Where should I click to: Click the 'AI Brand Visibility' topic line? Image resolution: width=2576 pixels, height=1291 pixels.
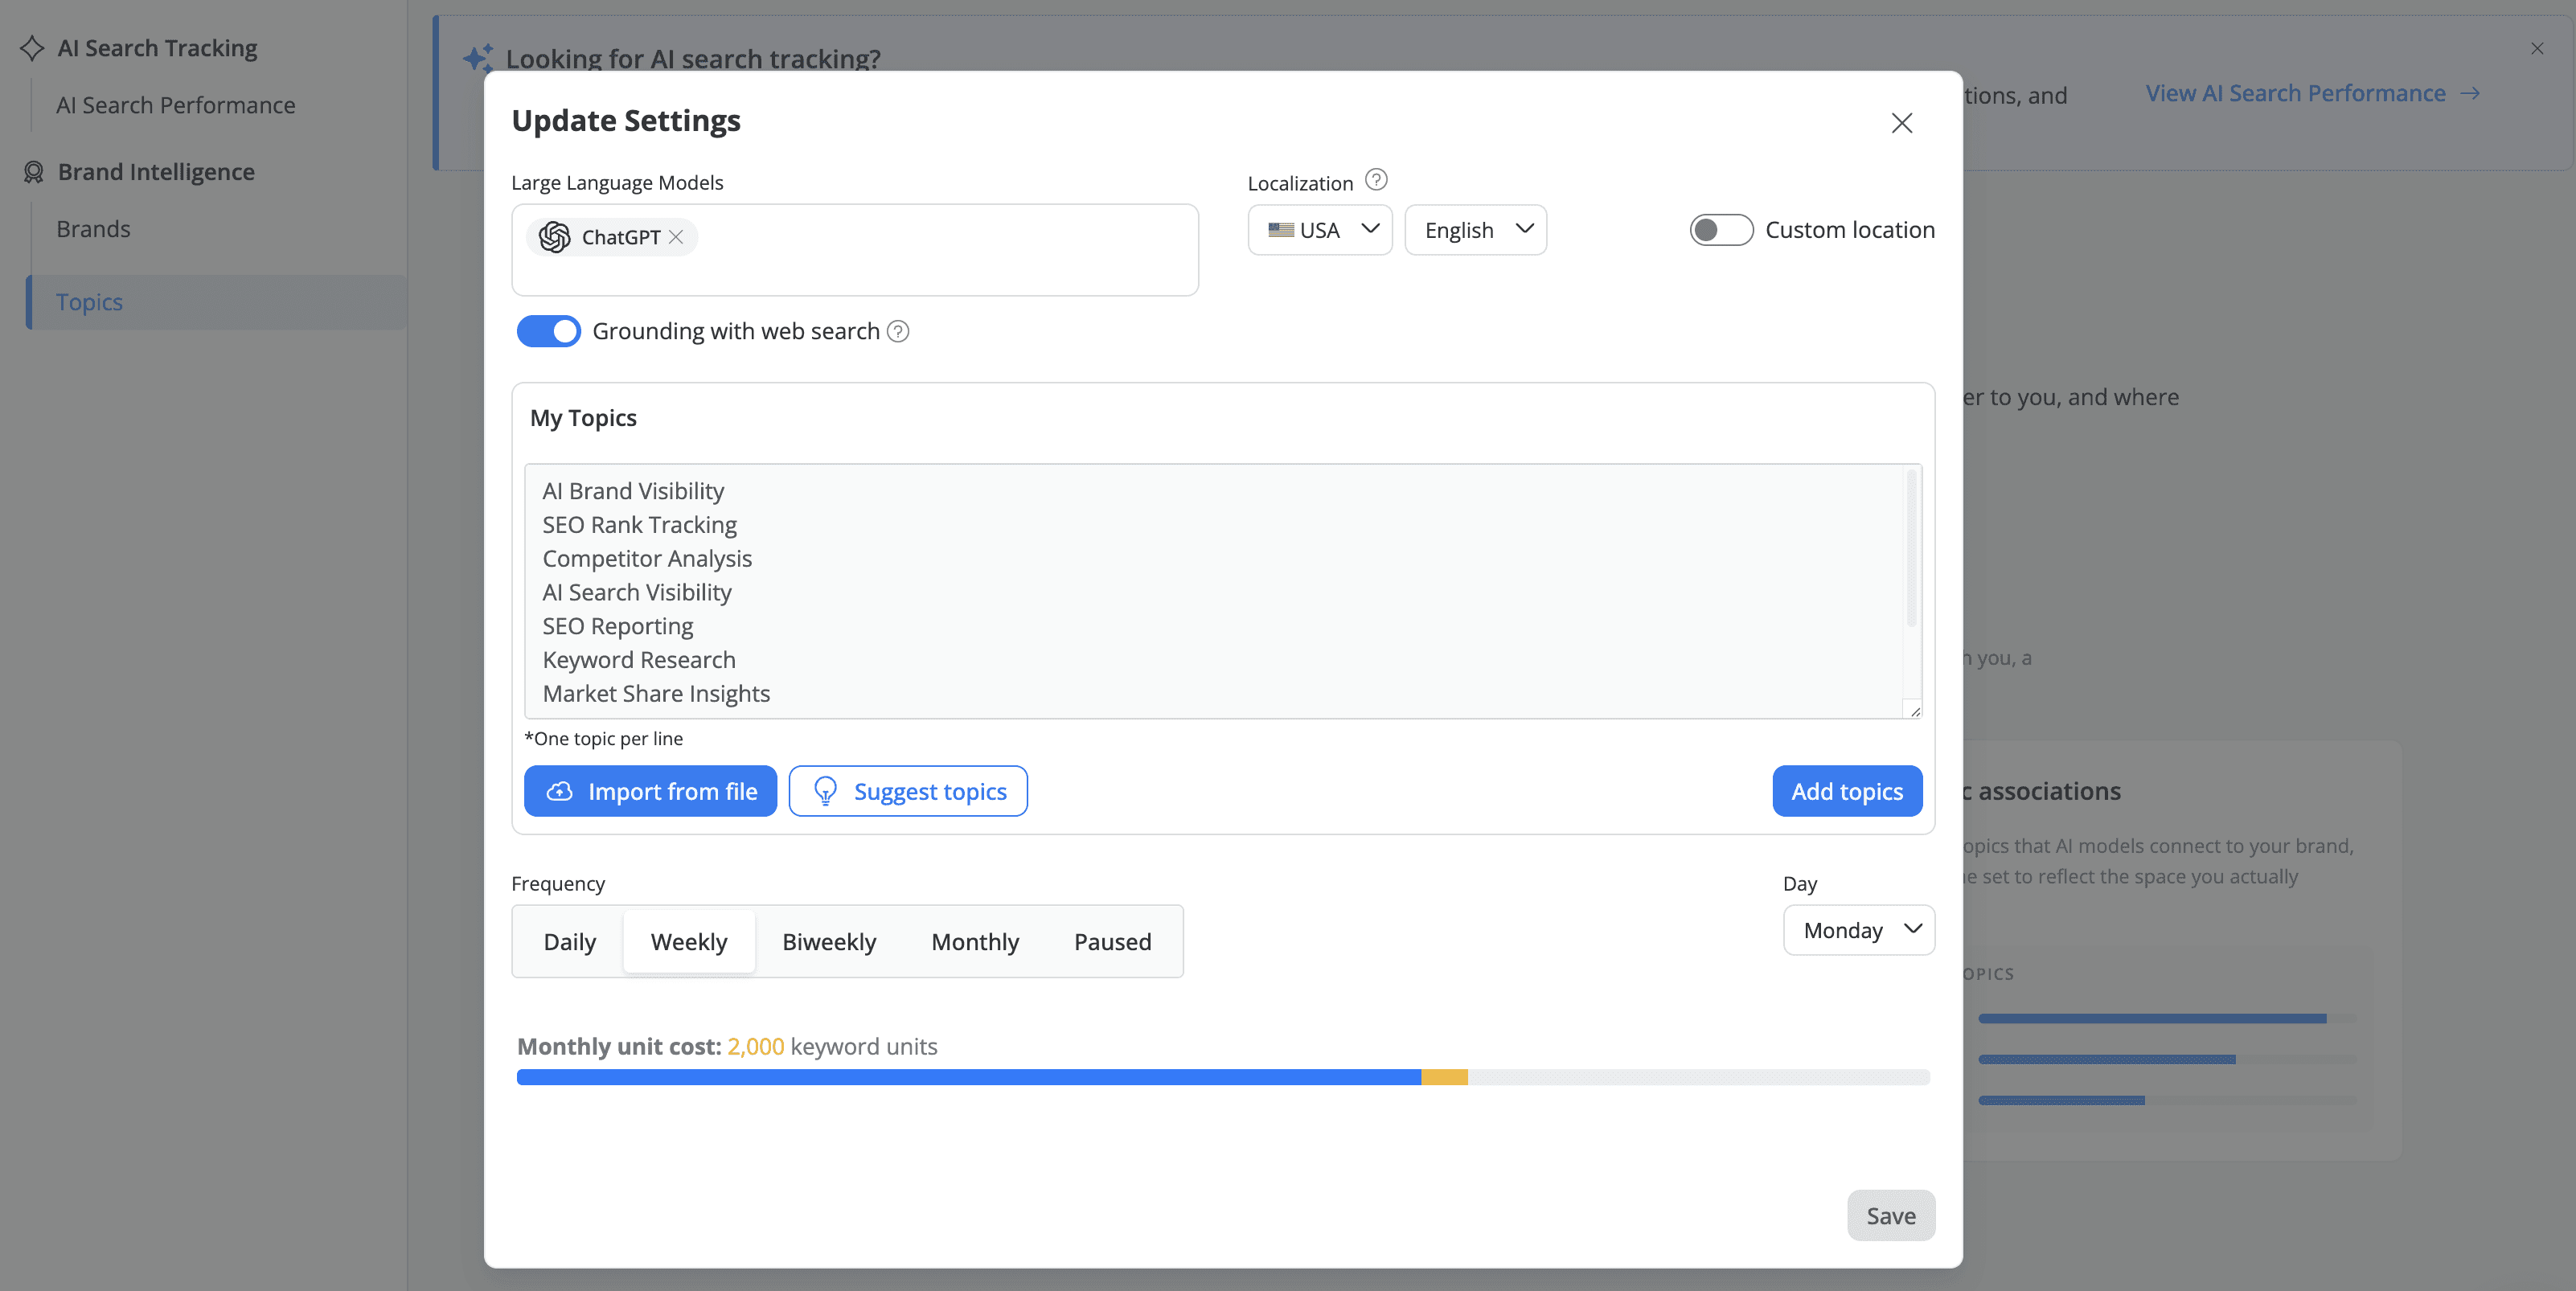click(633, 491)
